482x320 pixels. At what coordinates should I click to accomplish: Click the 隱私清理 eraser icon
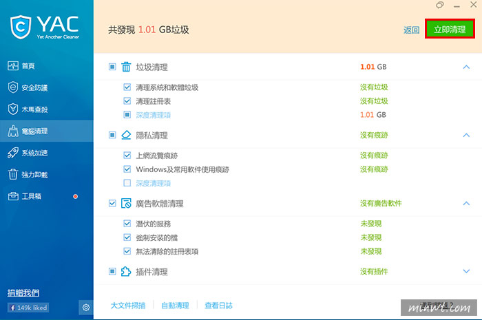coord(126,135)
